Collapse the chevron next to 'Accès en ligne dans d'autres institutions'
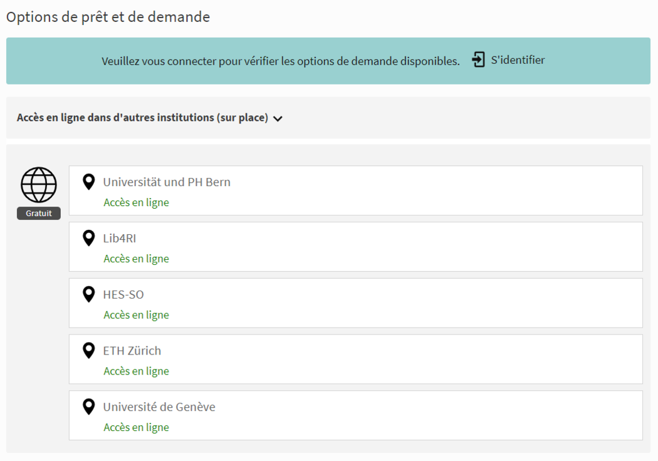 point(278,118)
